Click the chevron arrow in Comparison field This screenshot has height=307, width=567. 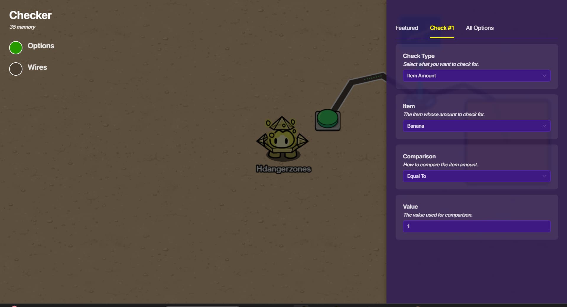pos(544,176)
